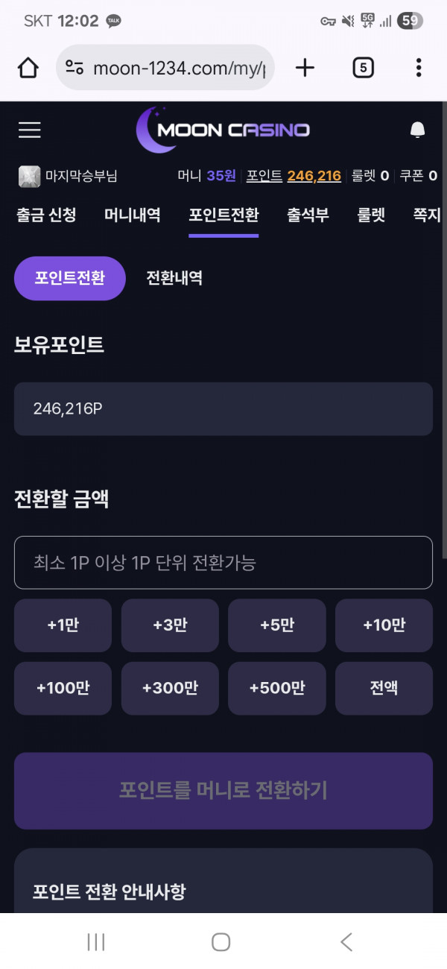Tap the browser home icon
The height and width of the screenshot is (969, 447).
pyautogui.click(x=28, y=69)
